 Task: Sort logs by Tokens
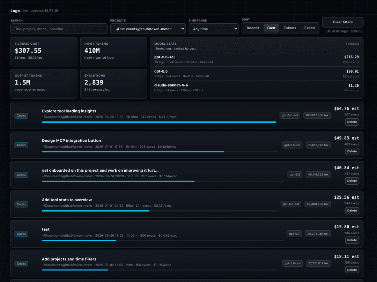tap(290, 28)
